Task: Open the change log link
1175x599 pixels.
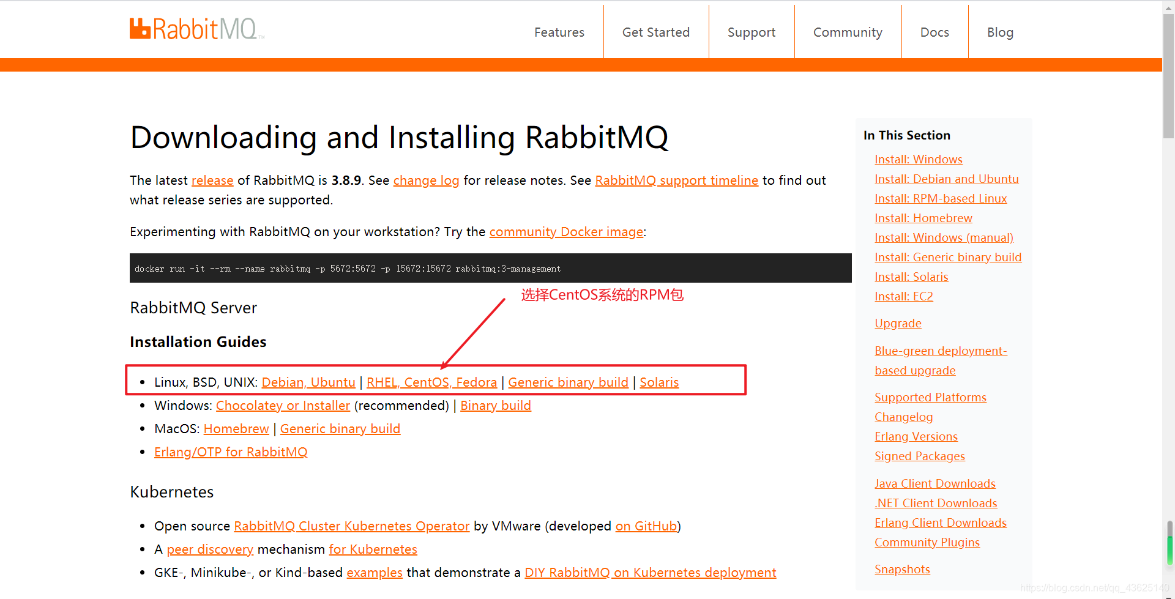Action: point(426,180)
